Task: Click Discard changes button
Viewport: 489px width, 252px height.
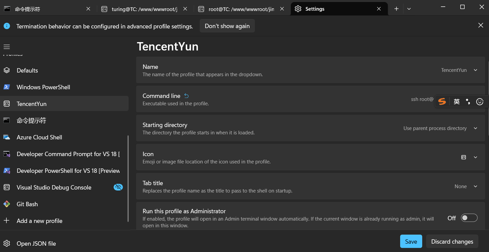Action: (452, 241)
